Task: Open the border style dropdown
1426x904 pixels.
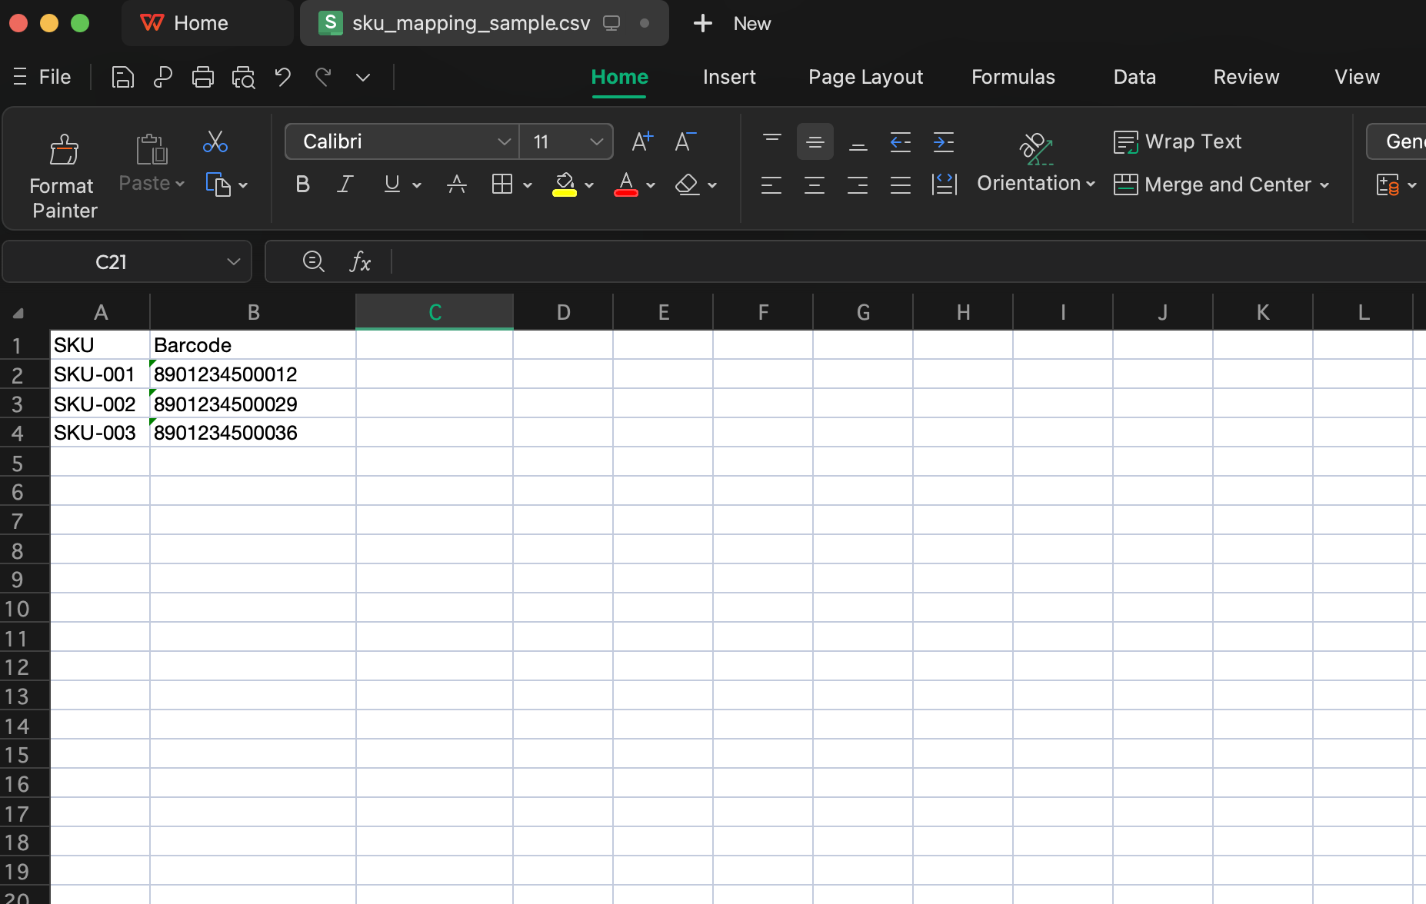Action: pyautogui.click(x=528, y=184)
